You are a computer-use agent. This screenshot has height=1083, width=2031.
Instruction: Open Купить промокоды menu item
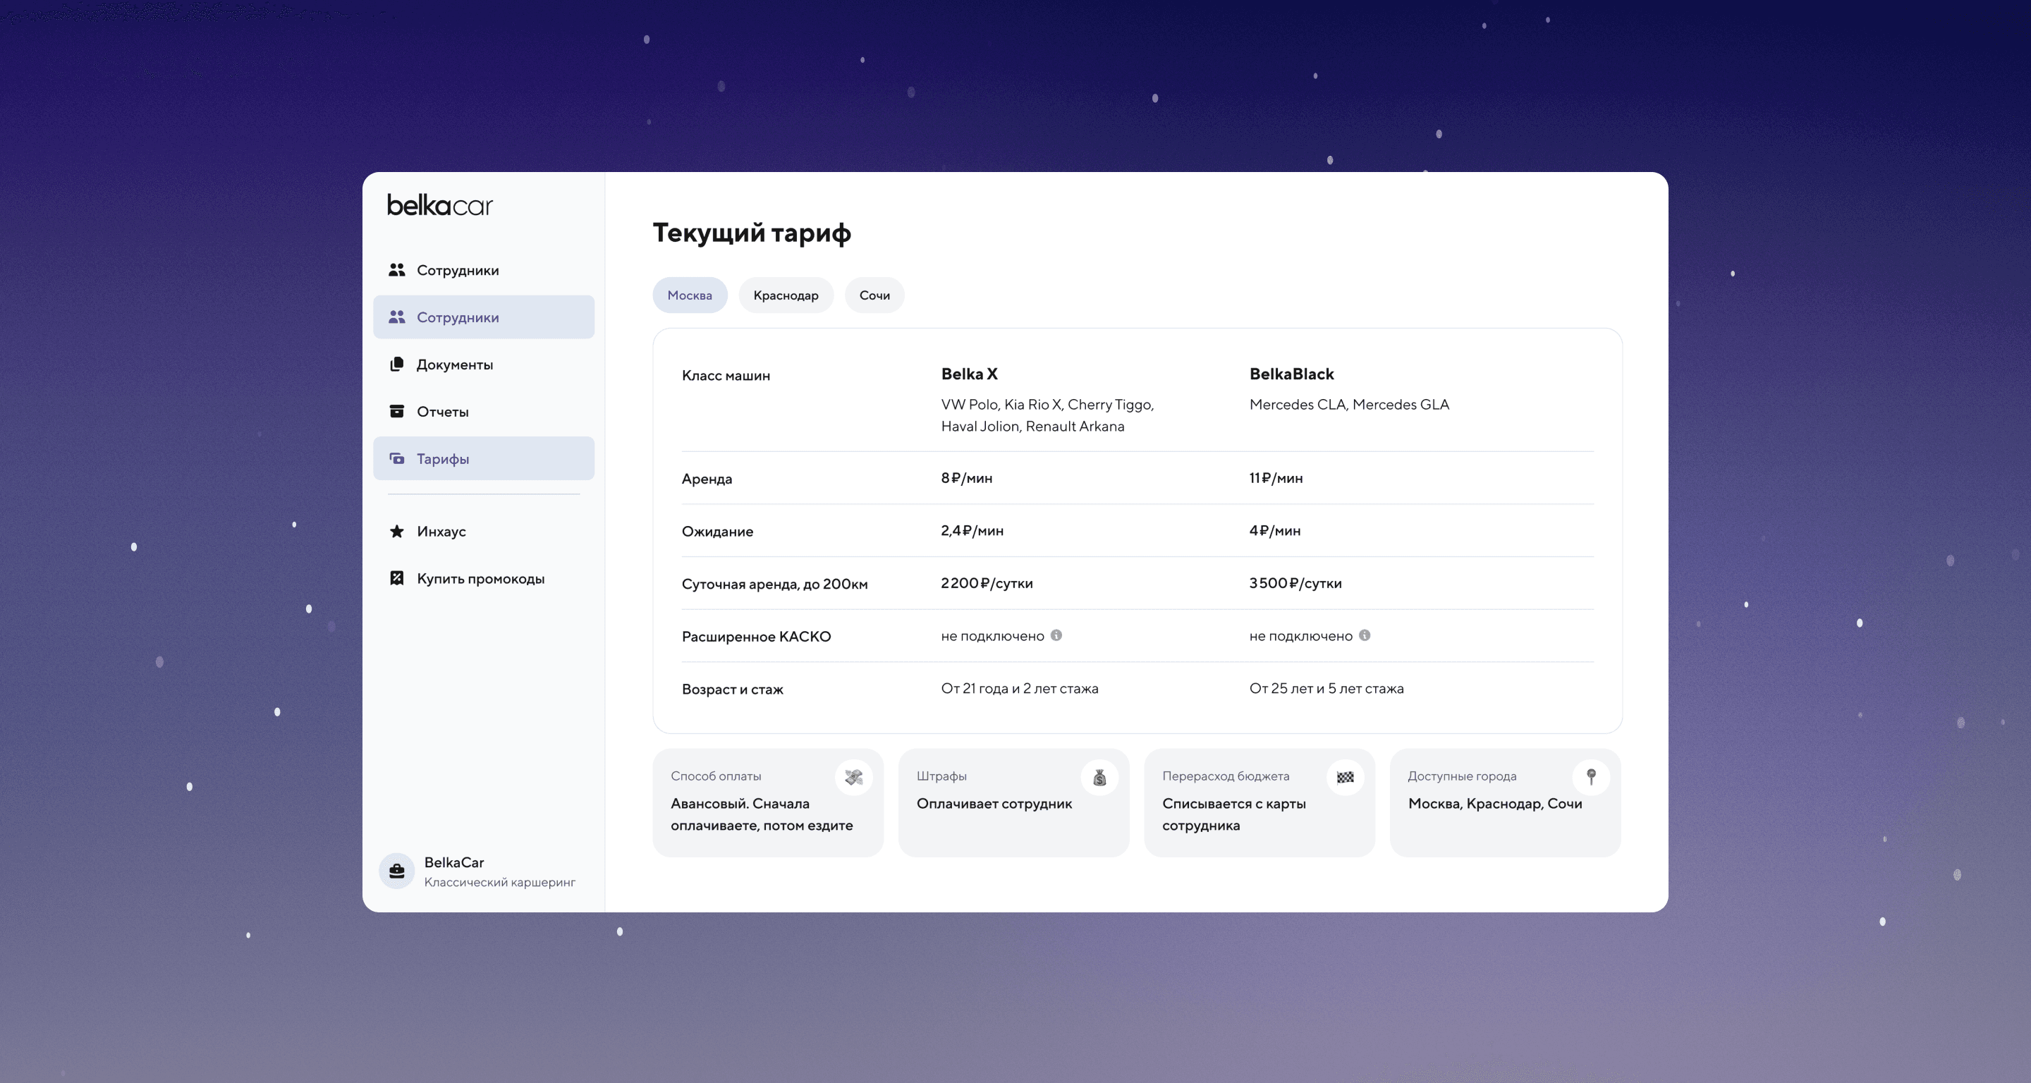(483, 579)
